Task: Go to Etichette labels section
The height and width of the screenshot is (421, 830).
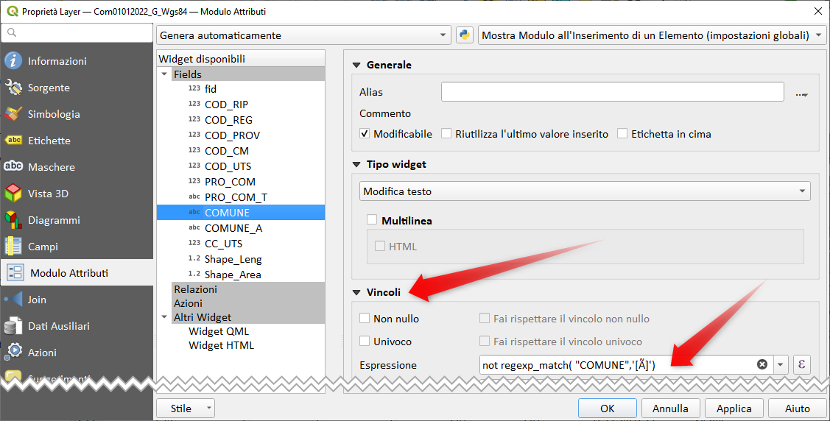Action: pyautogui.click(x=49, y=141)
